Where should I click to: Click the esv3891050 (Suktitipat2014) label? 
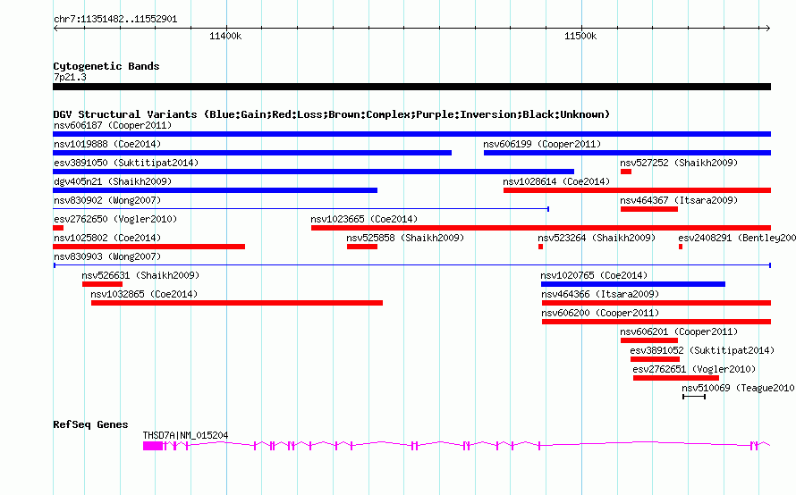coord(126,163)
